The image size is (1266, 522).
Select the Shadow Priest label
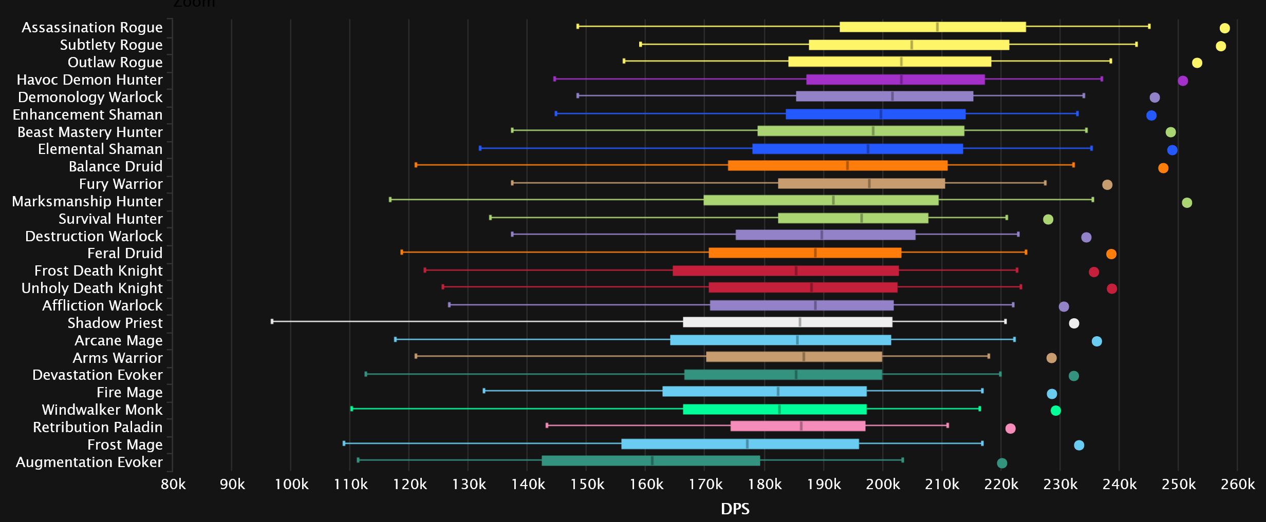115,323
